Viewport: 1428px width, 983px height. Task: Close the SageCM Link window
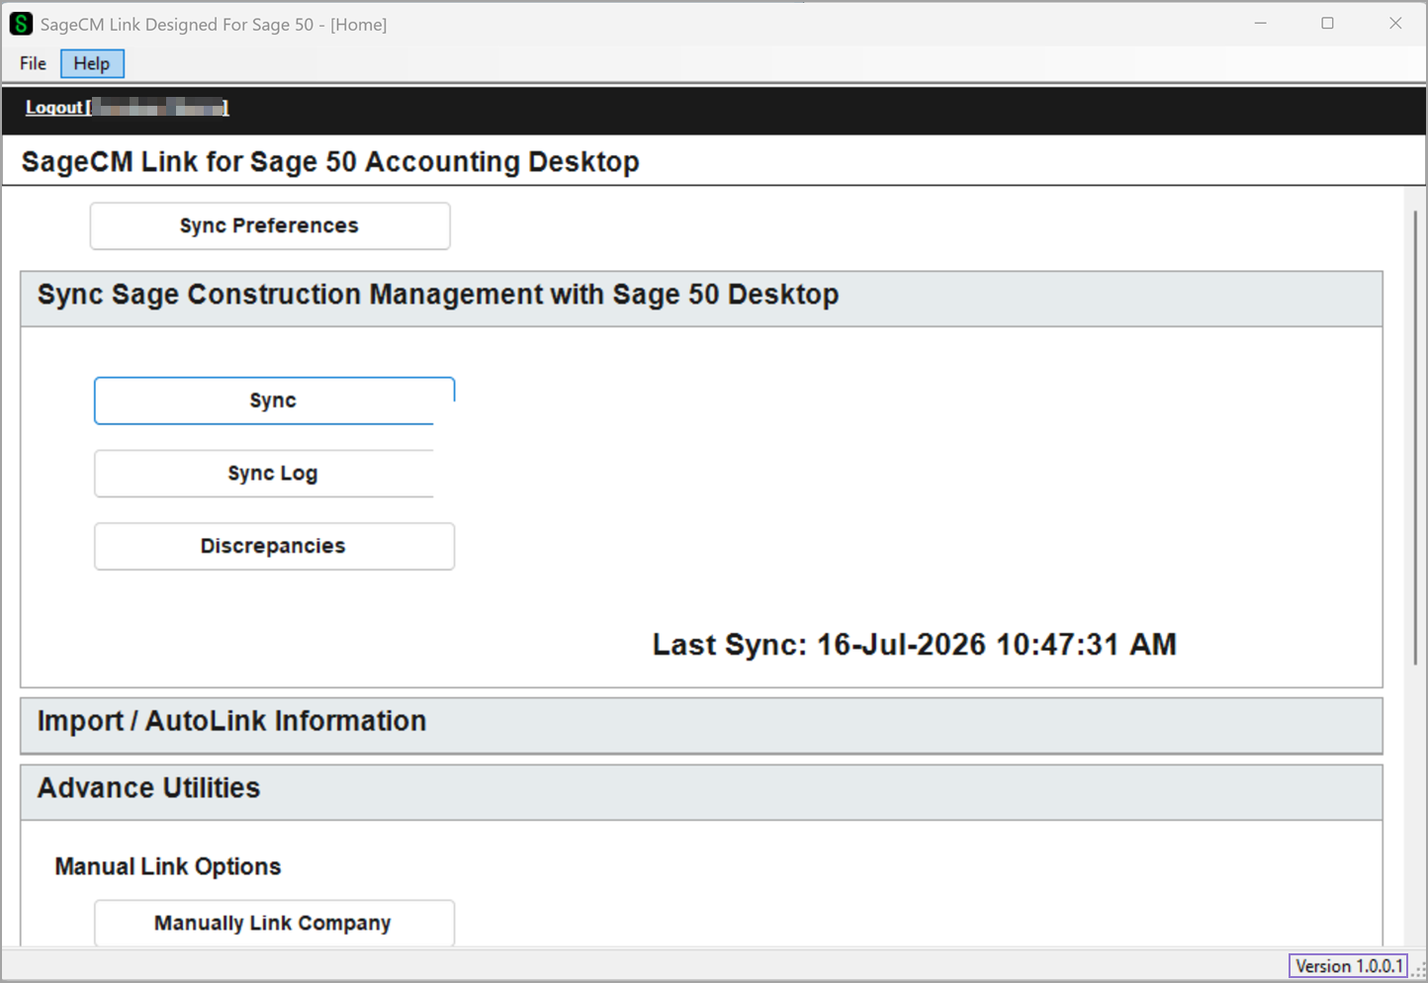click(1395, 23)
